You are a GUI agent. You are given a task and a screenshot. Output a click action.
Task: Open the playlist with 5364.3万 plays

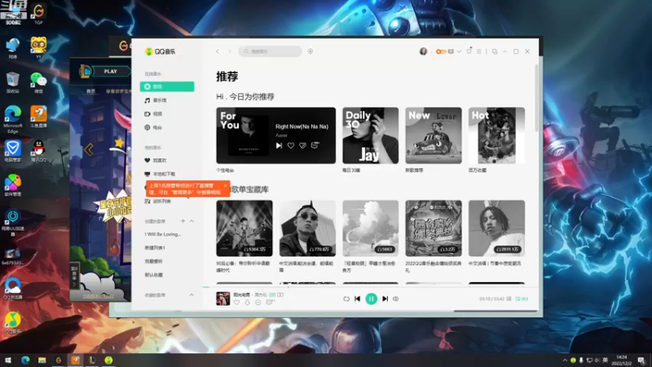point(244,228)
